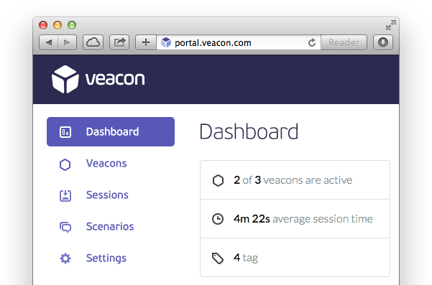
Task: Enter fullscreen using the corner arrows icon
Action: (x=391, y=25)
